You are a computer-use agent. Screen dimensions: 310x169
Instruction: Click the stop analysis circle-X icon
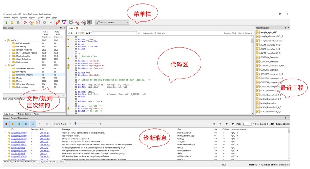pos(45,22)
